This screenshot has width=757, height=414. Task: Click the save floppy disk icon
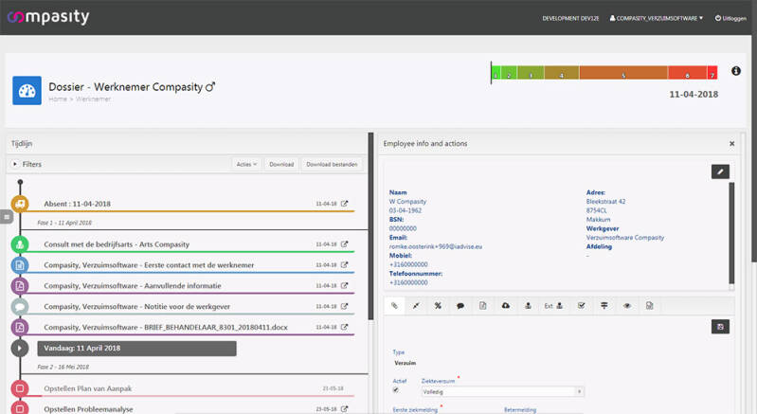point(720,327)
